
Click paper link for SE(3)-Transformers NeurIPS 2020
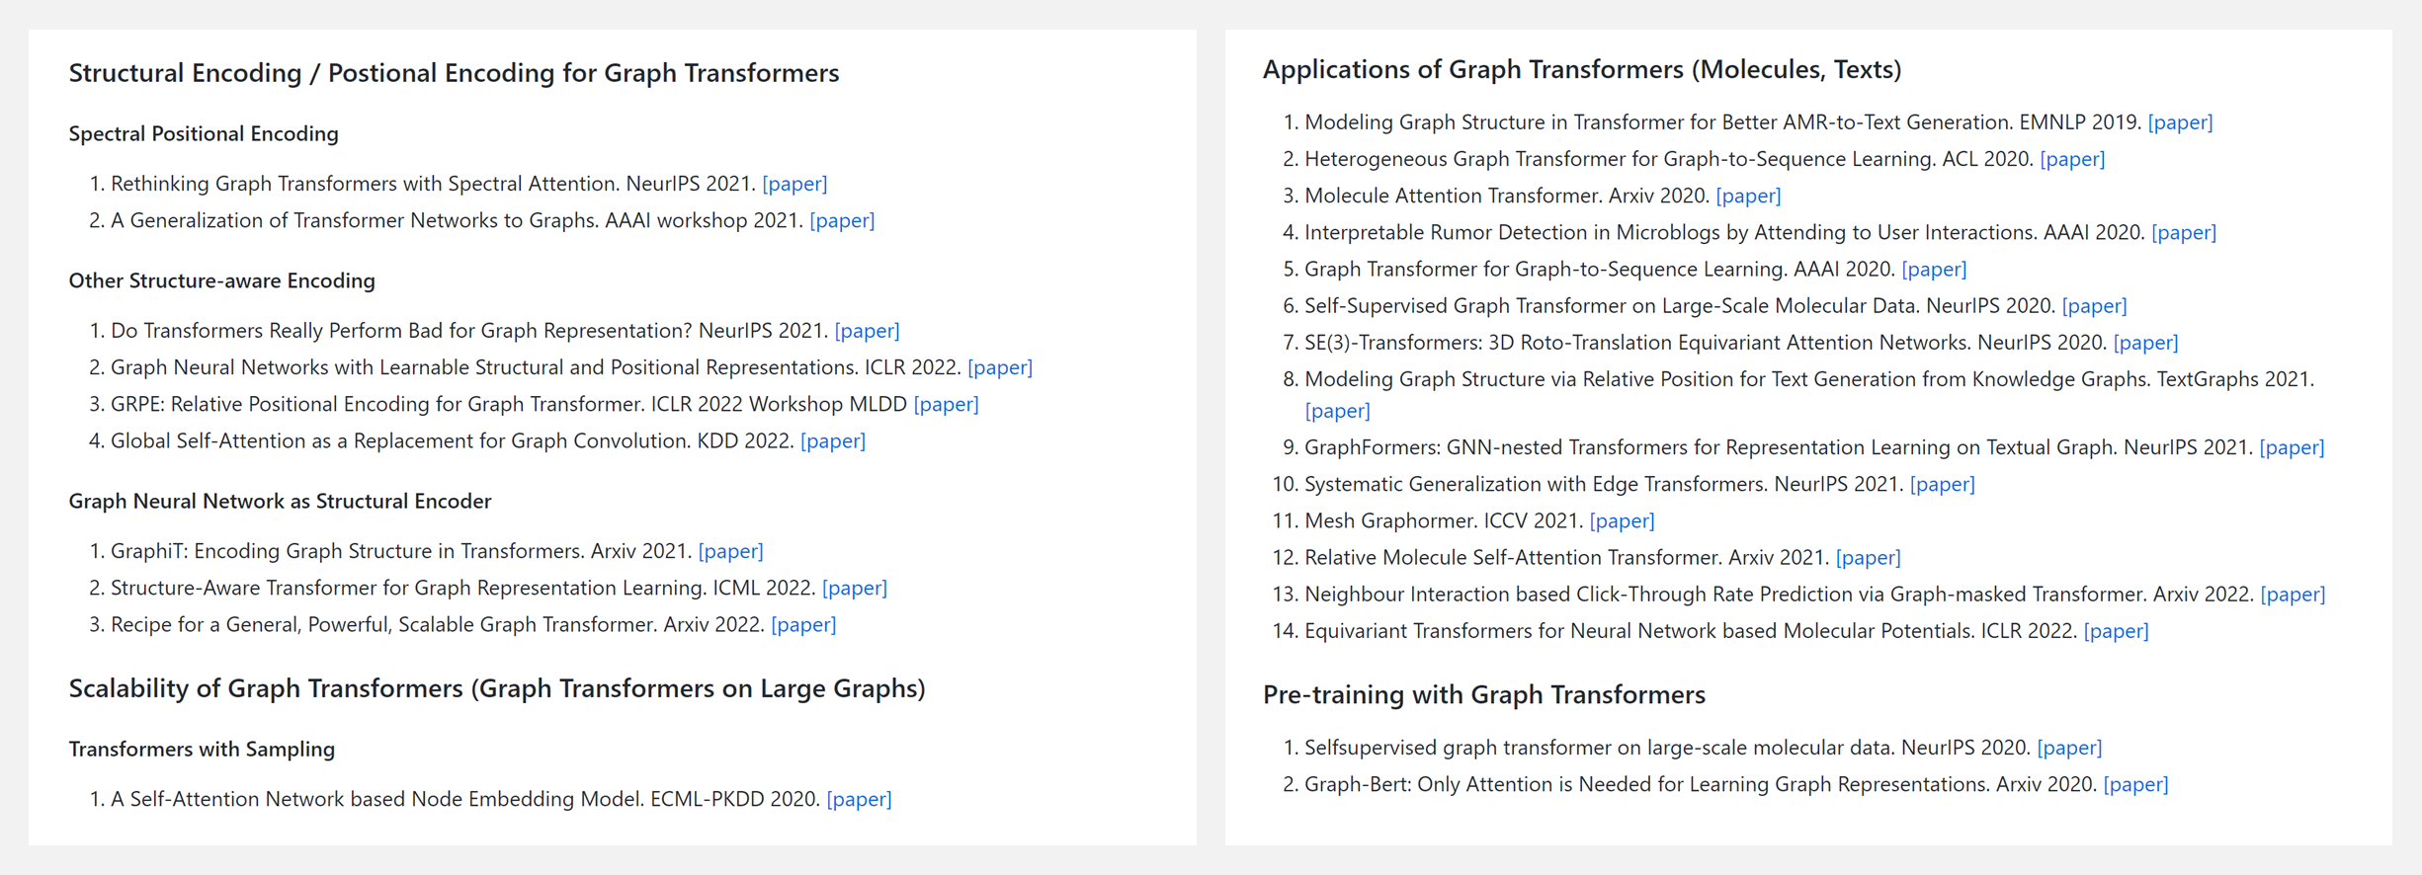pos(2145,343)
